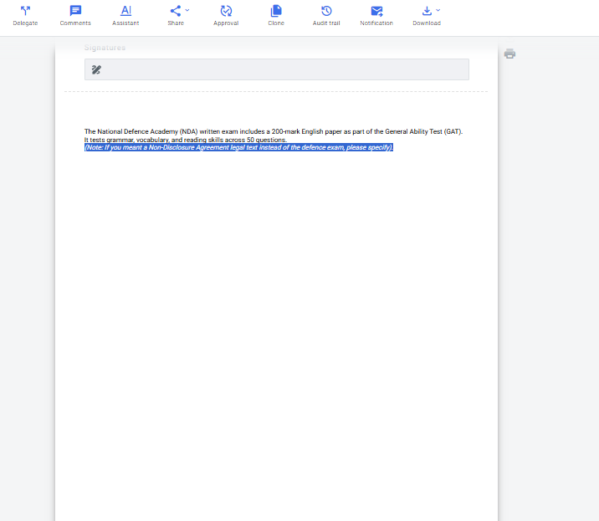The width and height of the screenshot is (599, 521).
Task: Click the line about 50 questions
Action: point(185,140)
